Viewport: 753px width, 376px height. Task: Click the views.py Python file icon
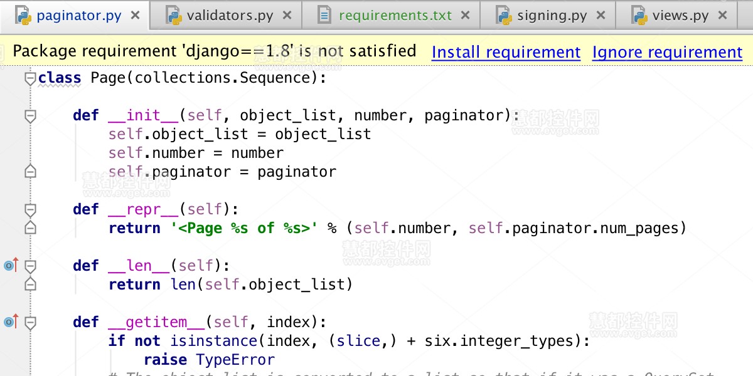click(639, 16)
